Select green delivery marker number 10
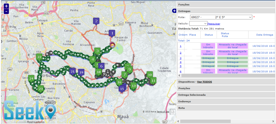 [150, 75]
